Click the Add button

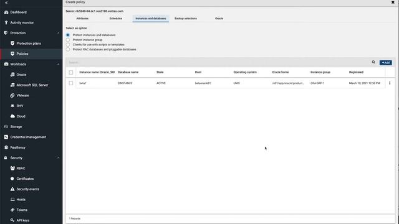click(x=385, y=62)
